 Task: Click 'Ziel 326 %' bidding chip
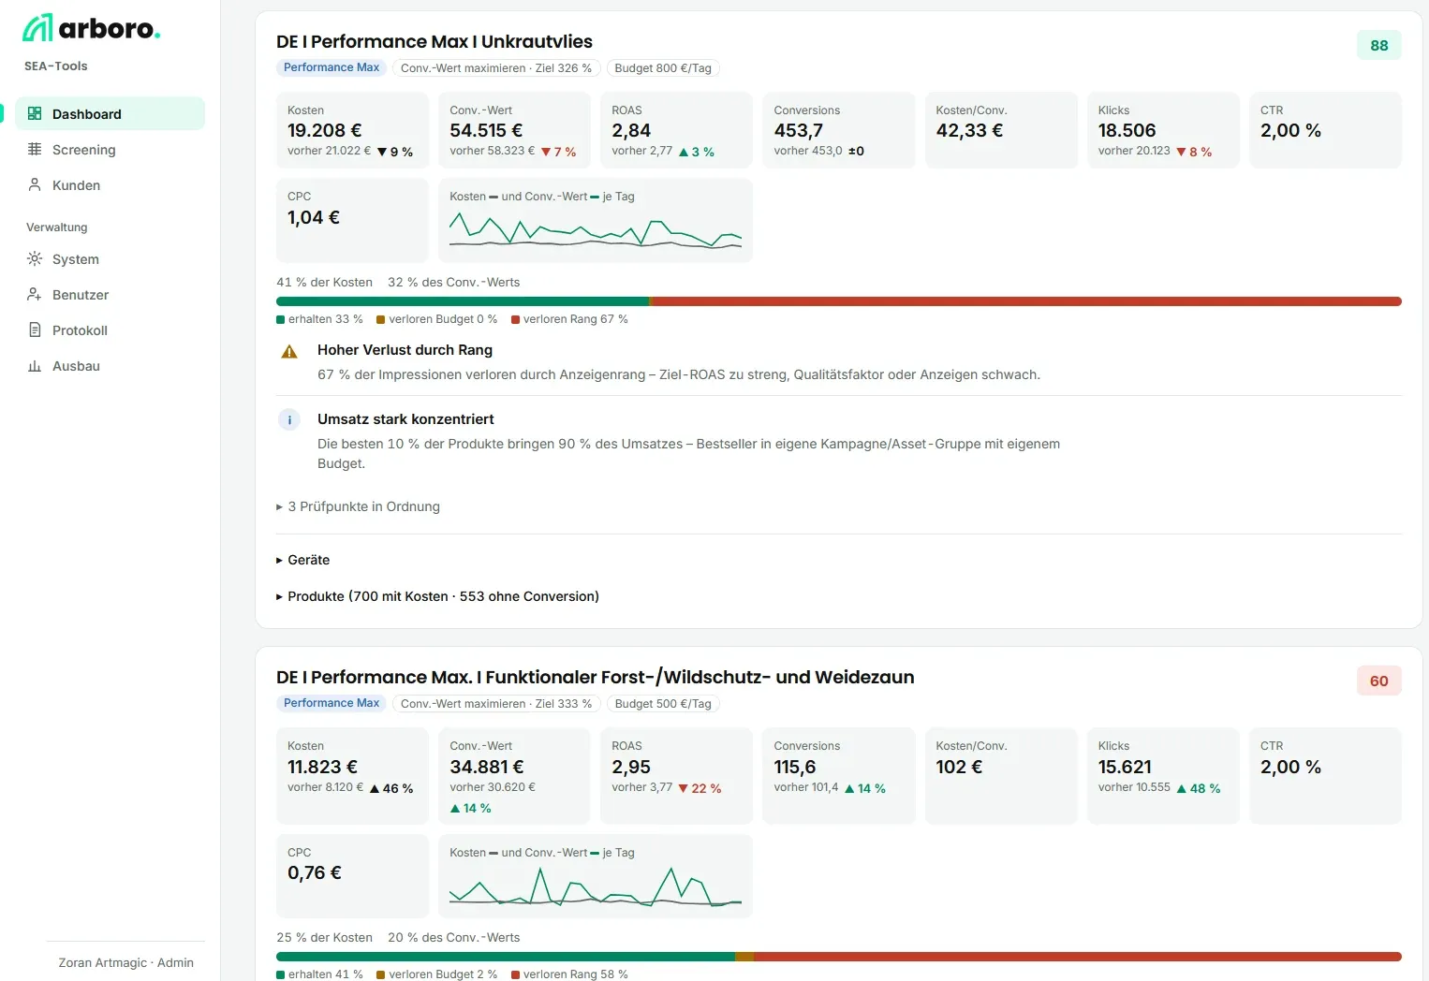point(496,67)
